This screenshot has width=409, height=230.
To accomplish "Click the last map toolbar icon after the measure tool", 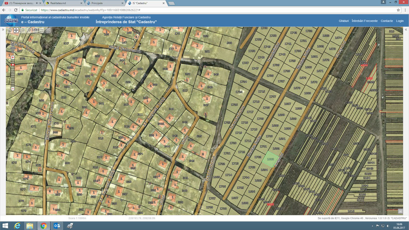I will 48,30.
